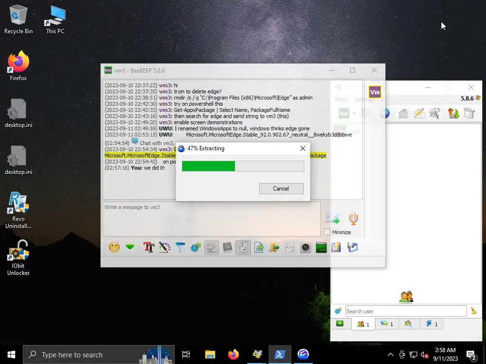Click the blue floppy disks save chat icon
486x364 pixels.
[353, 247]
